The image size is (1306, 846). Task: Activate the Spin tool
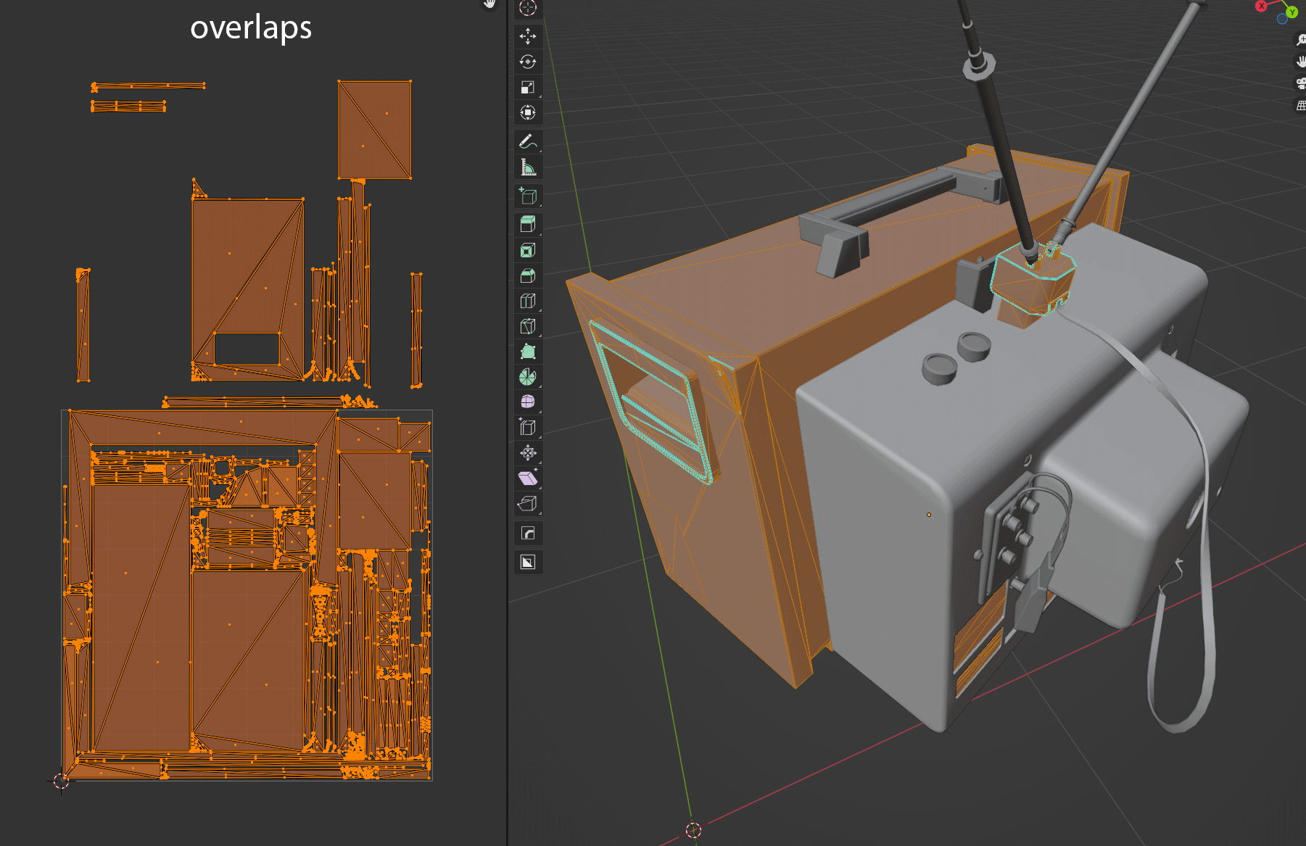click(528, 377)
